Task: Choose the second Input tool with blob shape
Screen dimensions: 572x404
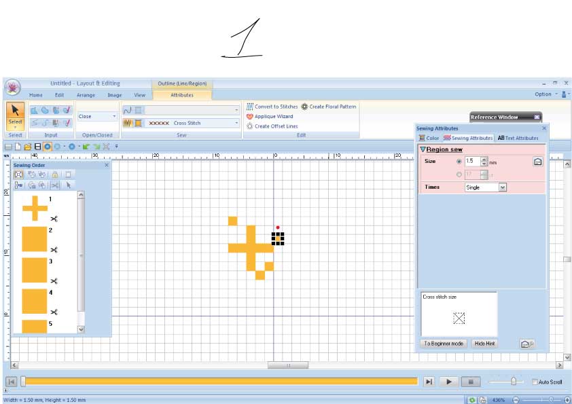Action: (x=45, y=110)
